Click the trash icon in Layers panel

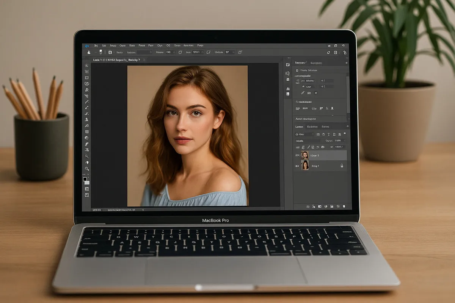pos(344,206)
